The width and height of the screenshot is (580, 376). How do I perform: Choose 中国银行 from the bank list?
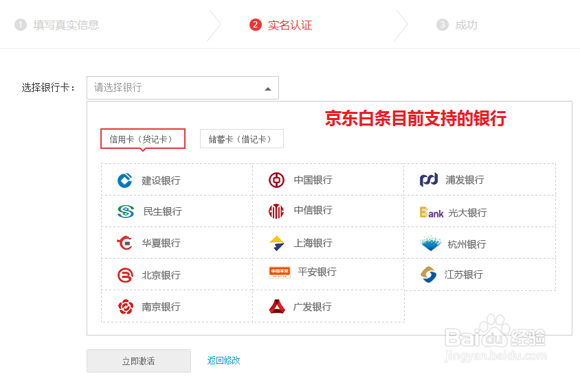tap(328, 180)
